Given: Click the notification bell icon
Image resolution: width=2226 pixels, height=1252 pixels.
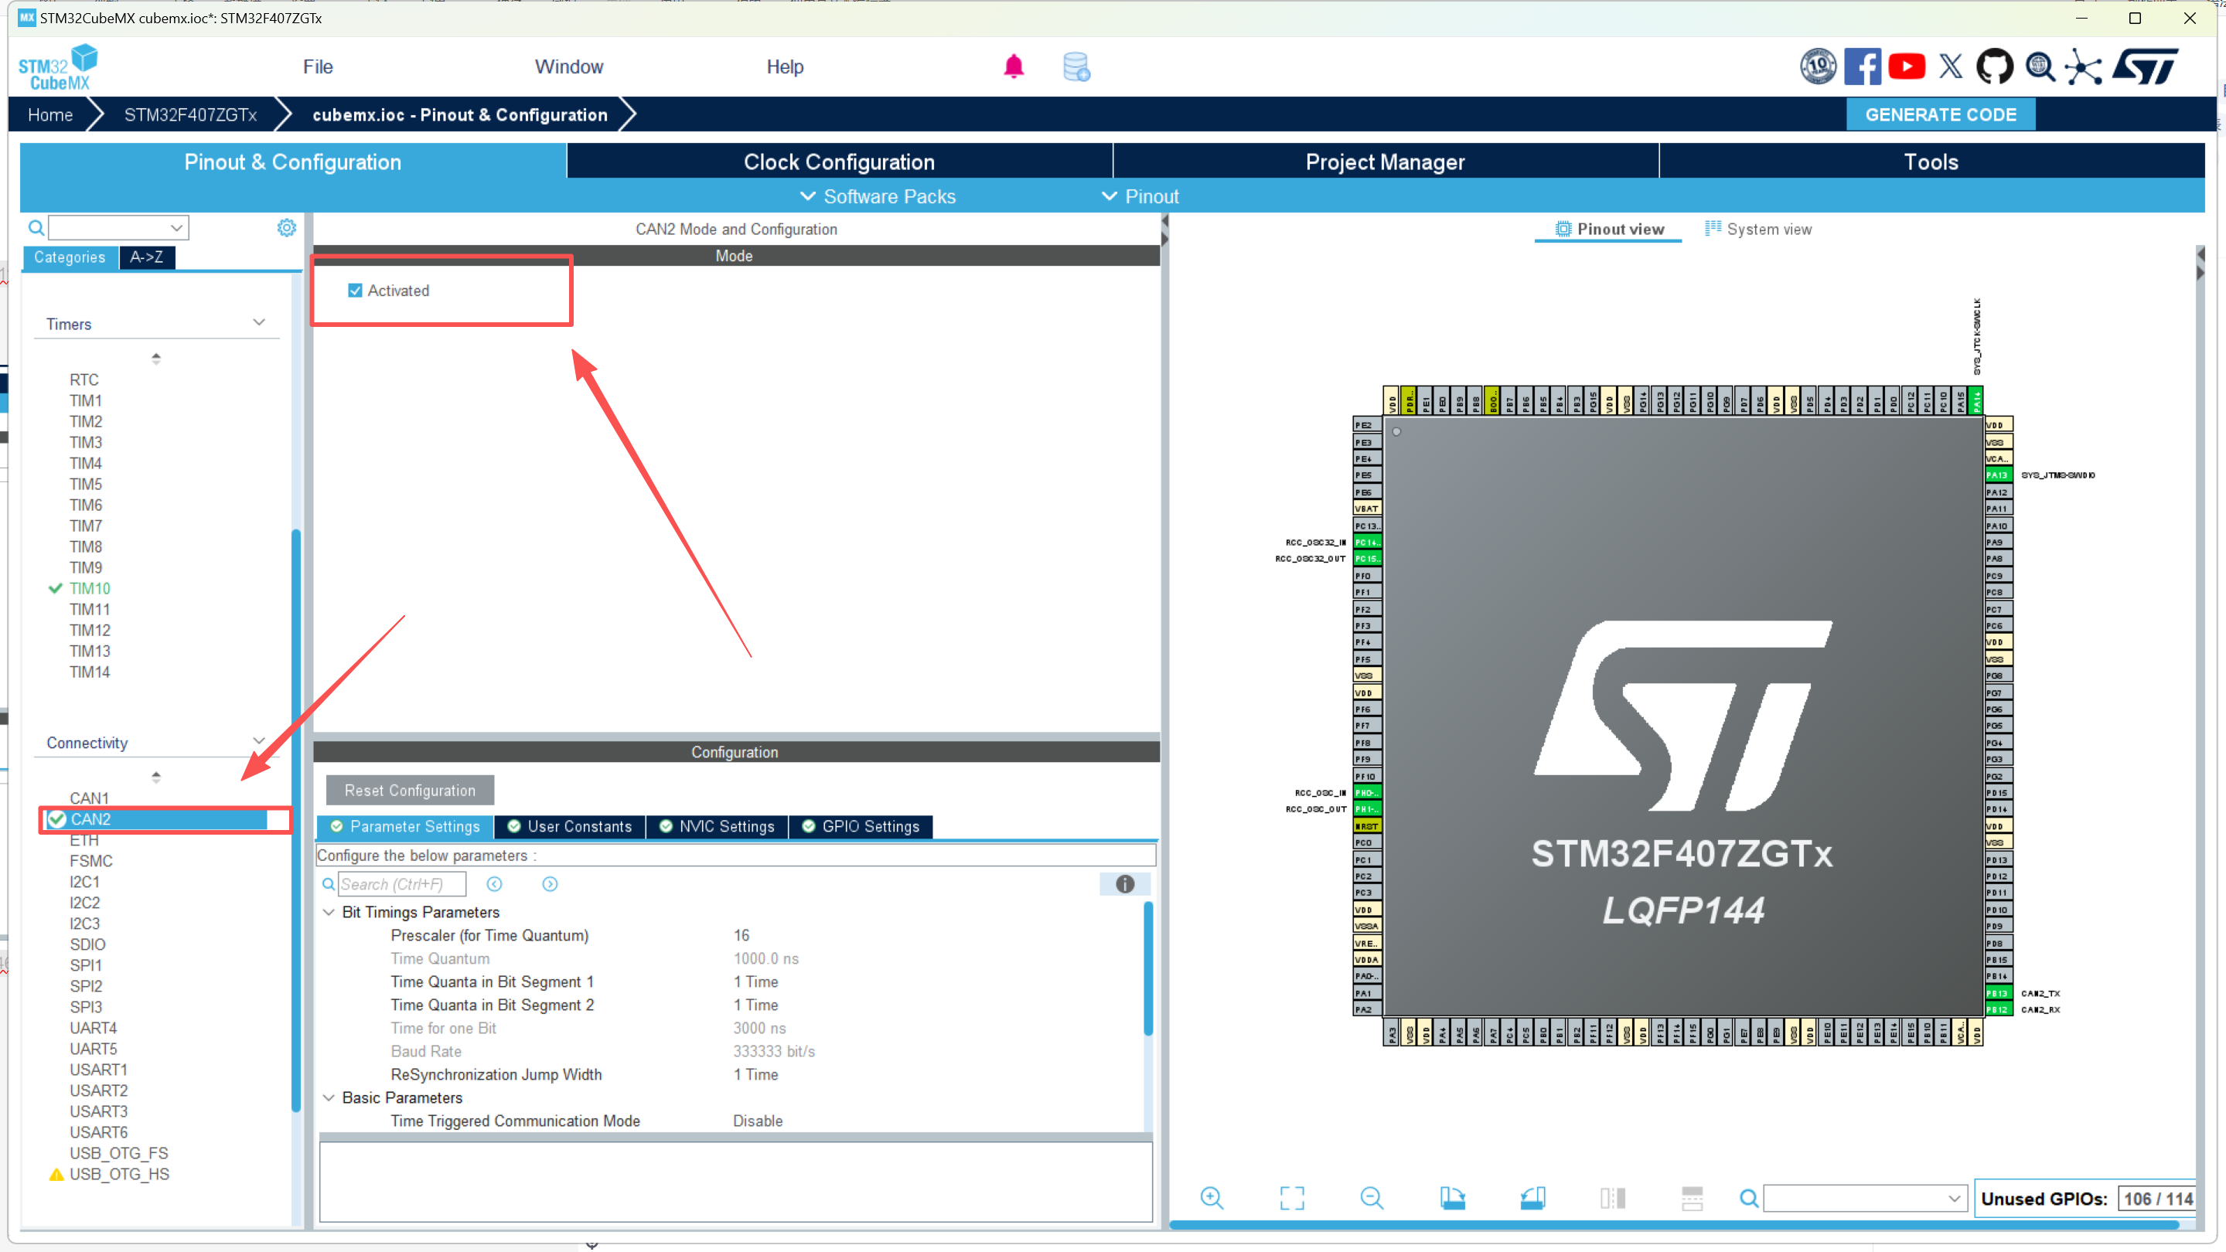Looking at the screenshot, I should [x=1014, y=66].
